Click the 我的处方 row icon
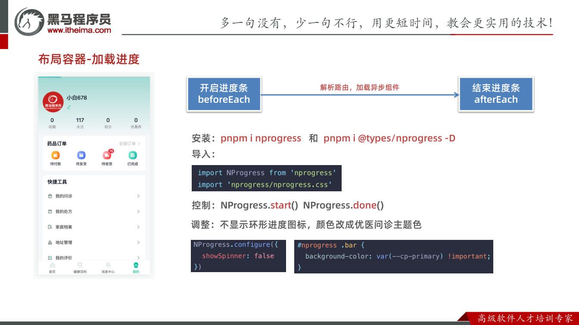 (50, 212)
